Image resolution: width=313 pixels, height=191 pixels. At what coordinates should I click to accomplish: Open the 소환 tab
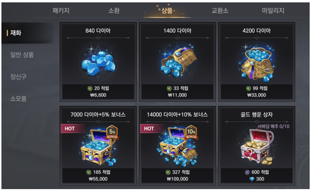point(114,10)
